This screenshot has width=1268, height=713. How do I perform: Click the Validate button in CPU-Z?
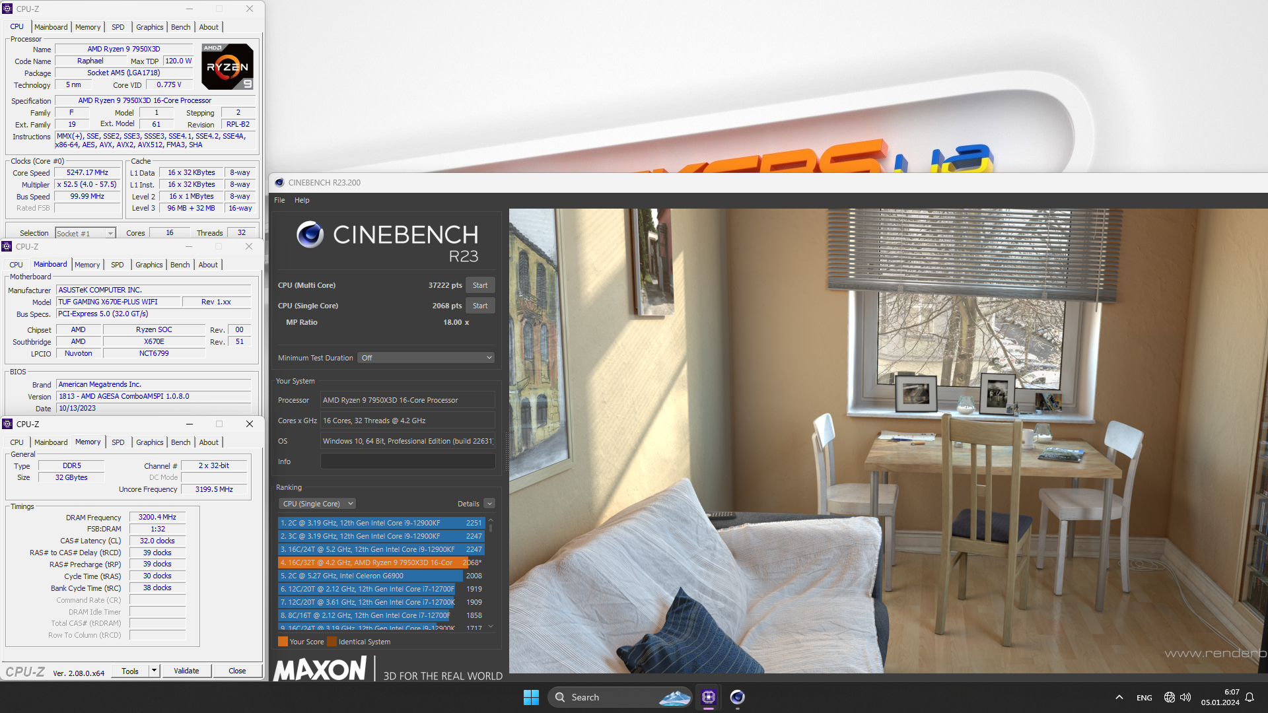tap(186, 670)
